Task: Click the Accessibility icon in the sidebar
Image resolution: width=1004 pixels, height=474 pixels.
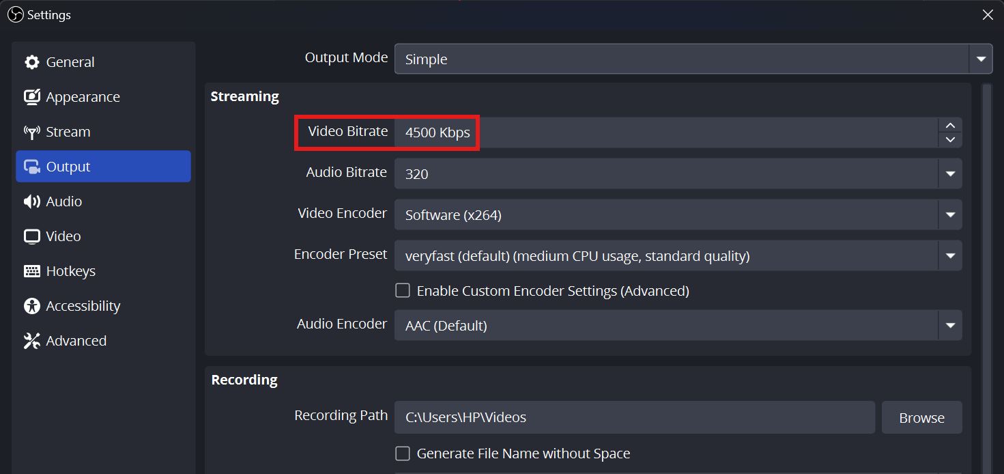Action: [31, 305]
